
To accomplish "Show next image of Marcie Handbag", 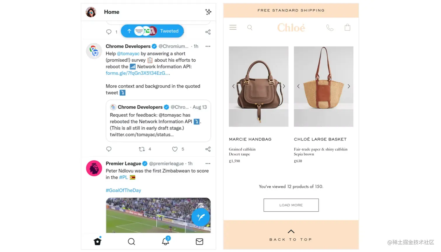I will [284, 86].
